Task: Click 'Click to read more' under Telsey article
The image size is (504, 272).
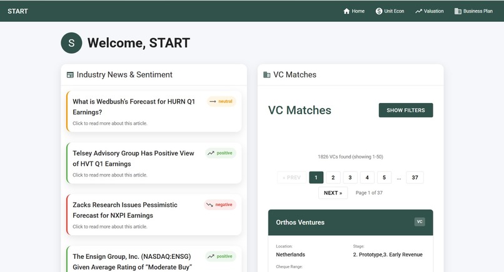Action: pyautogui.click(x=110, y=175)
